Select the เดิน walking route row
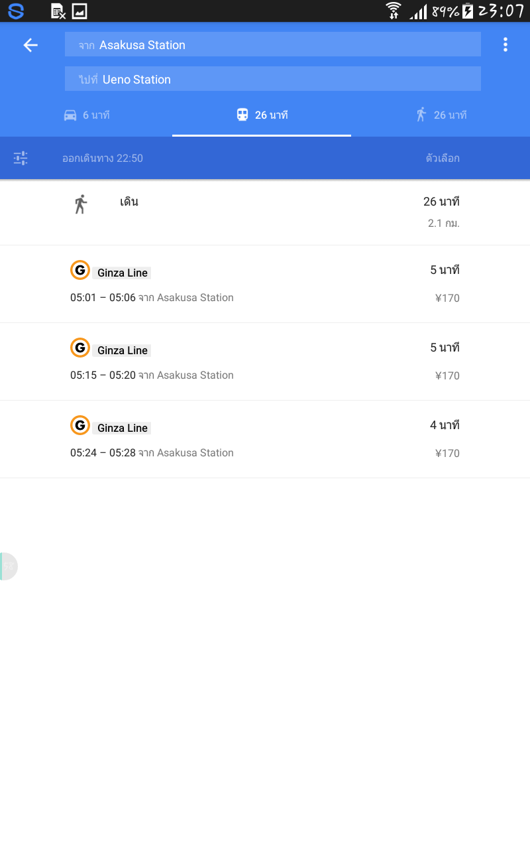The width and height of the screenshot is (530, 849). pyautogui.click(x=265, y=212)
